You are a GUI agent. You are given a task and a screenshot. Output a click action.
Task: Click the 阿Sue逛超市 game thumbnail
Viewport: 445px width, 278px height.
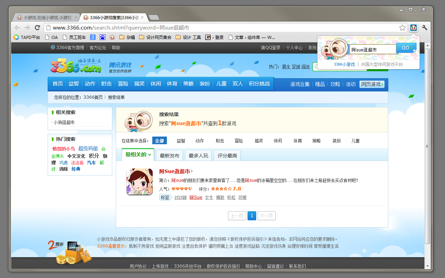pos(139,182)
